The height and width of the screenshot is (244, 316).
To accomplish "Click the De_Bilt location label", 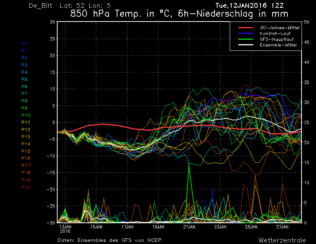I will [x=41, y=6].
